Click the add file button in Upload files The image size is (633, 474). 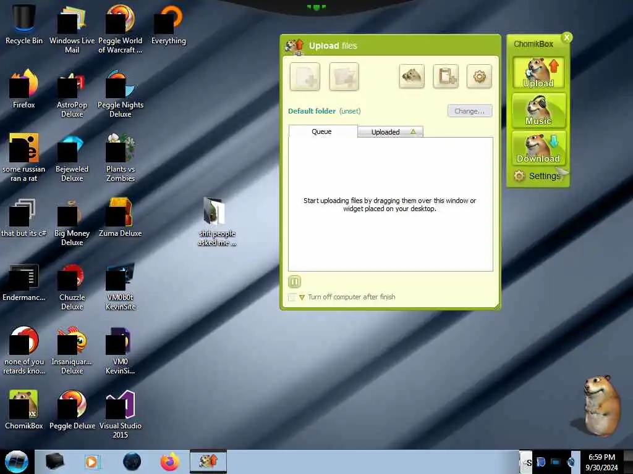pyautogui.click(x=305, y=77)
